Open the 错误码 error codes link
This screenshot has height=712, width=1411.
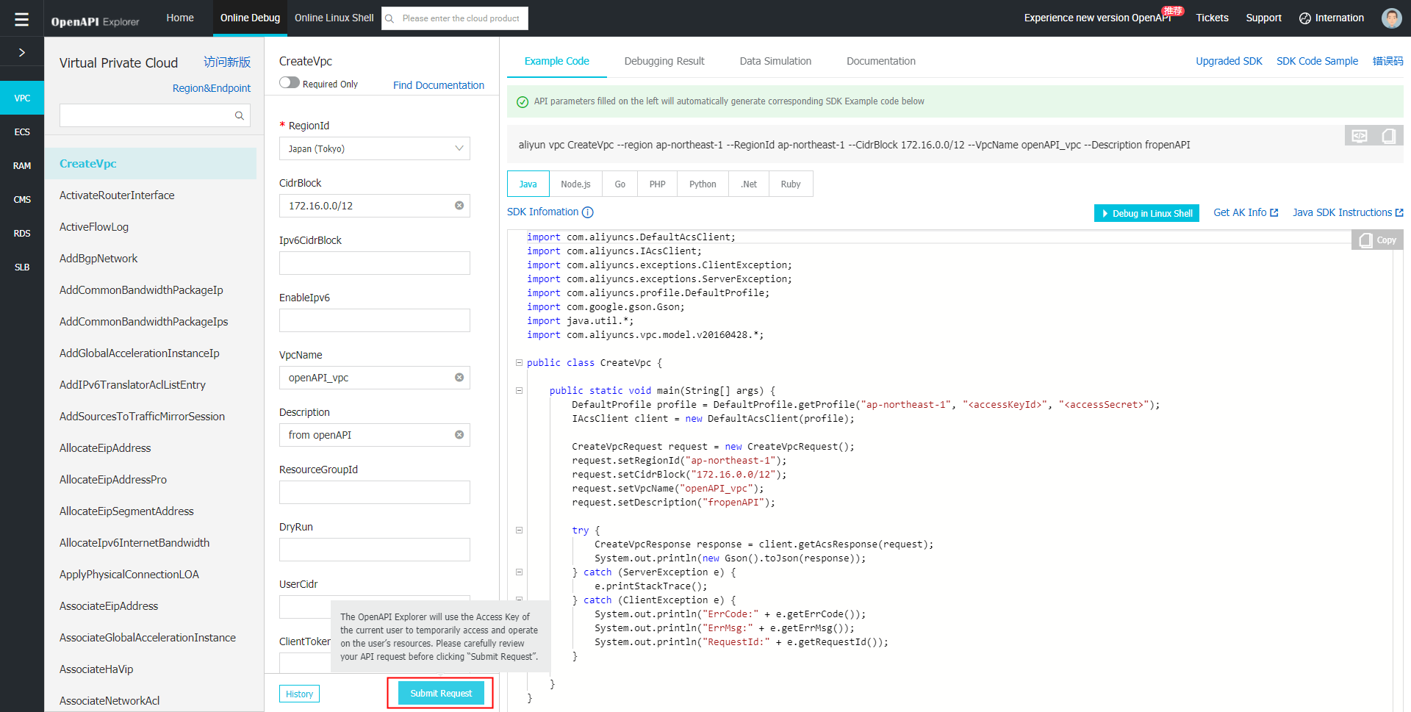tap(1387, 61)
